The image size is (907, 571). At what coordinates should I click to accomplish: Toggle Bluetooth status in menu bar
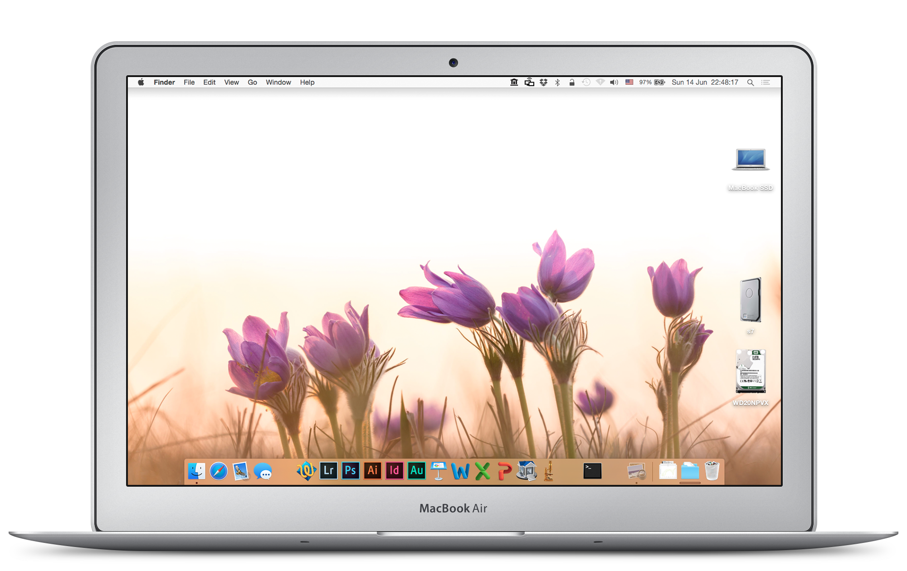(x=556, y=82)
